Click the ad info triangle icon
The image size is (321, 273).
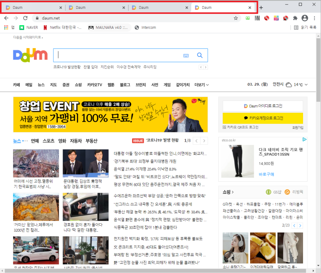point(305,140)
